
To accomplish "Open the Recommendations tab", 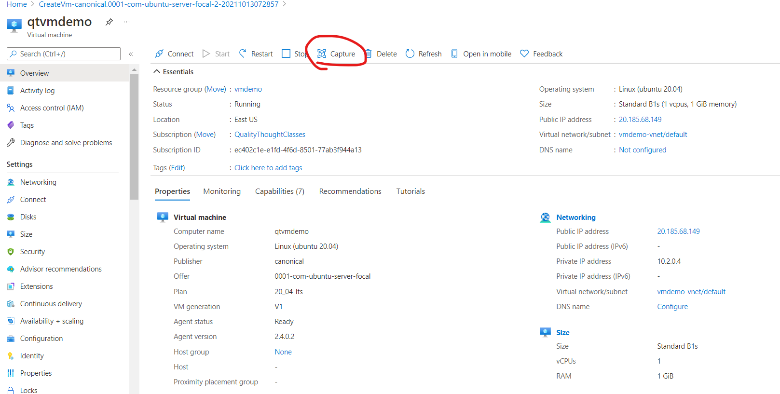I will pos(350,191).
